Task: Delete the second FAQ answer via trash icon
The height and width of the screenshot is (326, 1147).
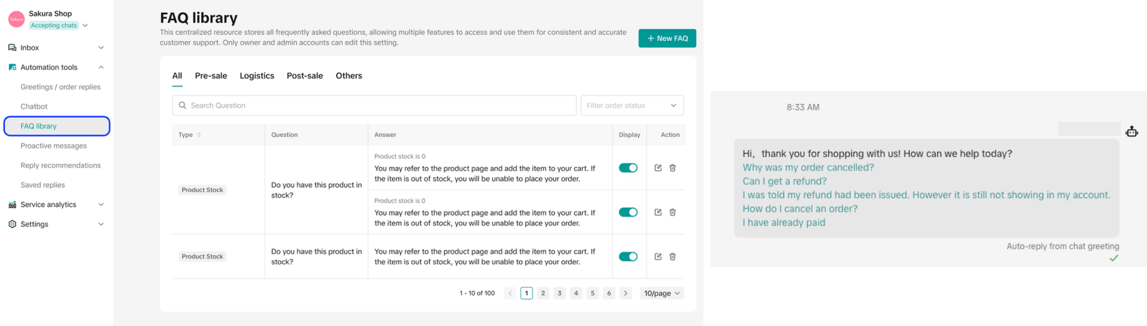Action: (672, 212)
